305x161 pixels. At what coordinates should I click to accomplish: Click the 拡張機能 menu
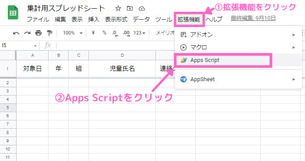189,19
